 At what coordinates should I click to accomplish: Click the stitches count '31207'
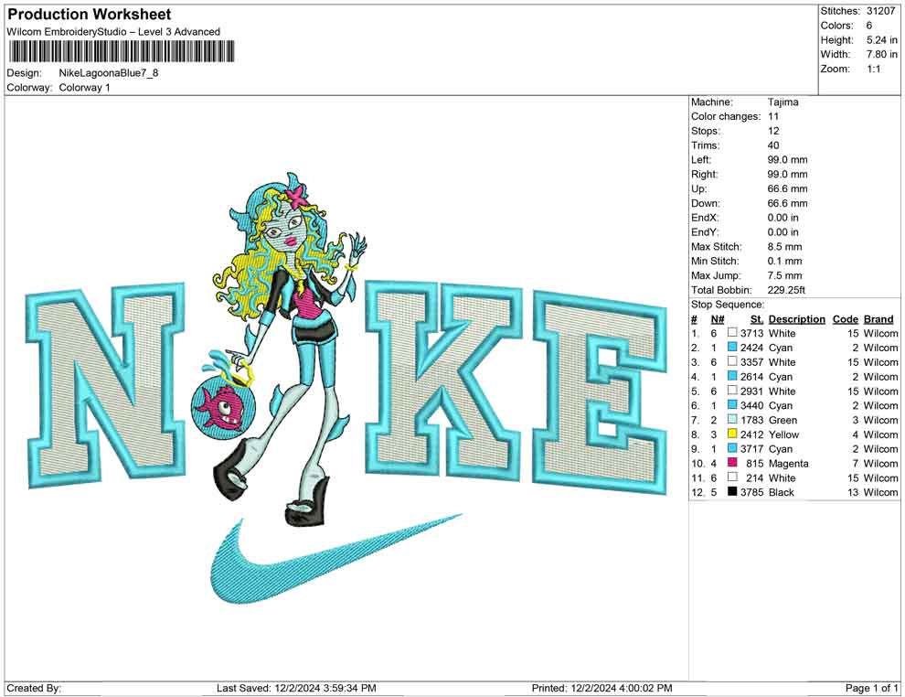click(880, 11)
